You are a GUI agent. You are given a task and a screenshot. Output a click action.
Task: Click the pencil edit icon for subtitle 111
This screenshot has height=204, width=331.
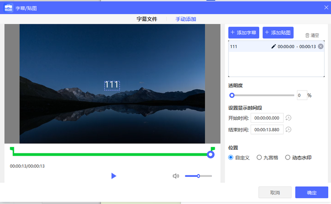click(274, 46)
